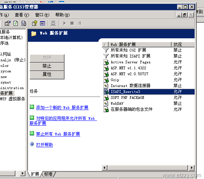Click the Active Server Pages row icon
Screen dimensions: 204x179
(x=106, y=62)
